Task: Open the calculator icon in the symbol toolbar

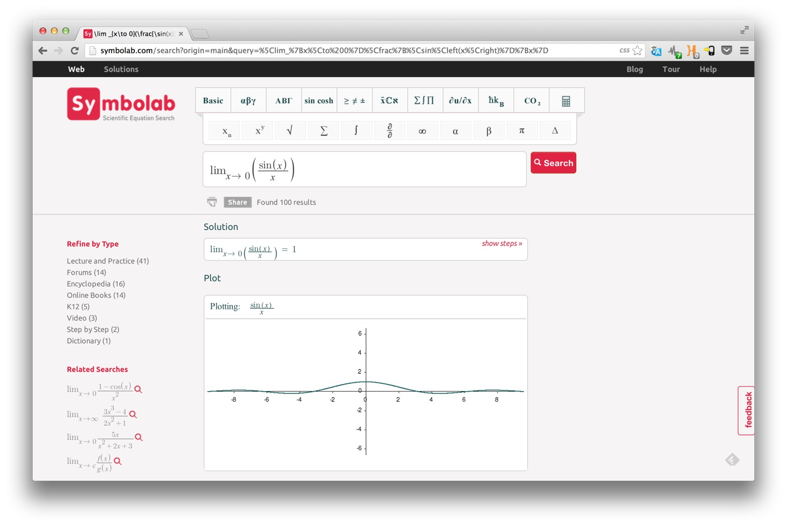Action: click(566, 100)
